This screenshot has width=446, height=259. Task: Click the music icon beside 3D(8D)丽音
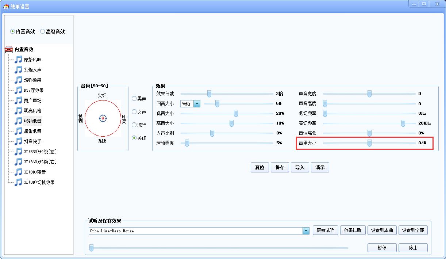pos(18,172)
